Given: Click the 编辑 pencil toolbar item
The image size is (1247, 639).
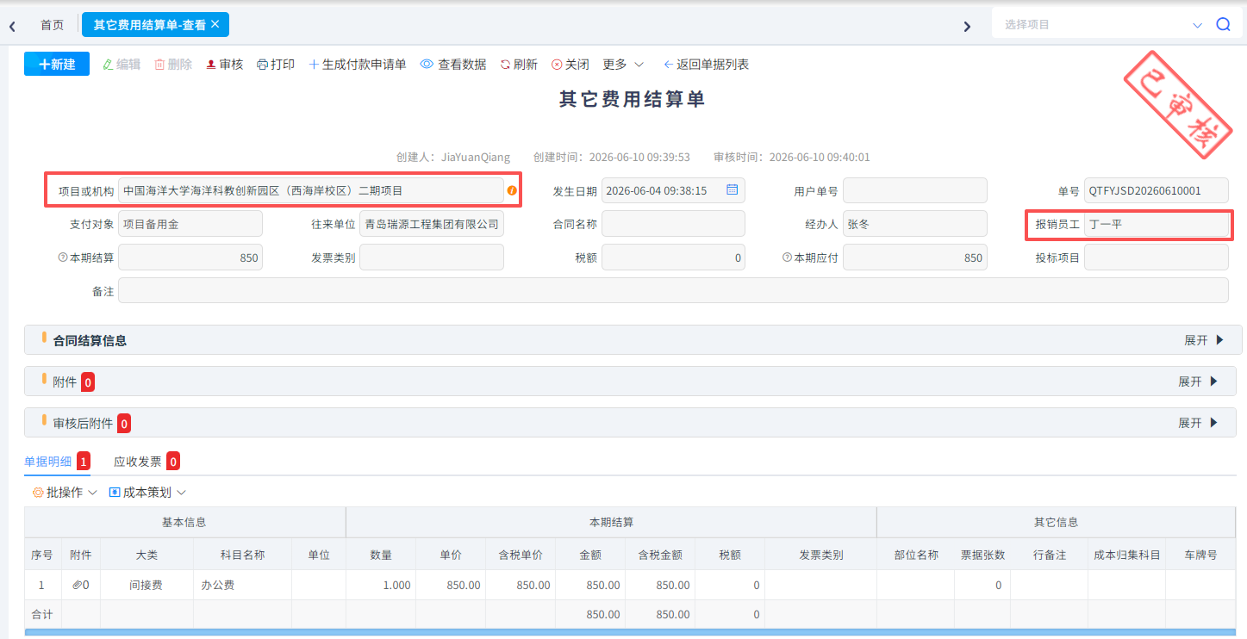Looking at the screenshot, I should (122, 65).
